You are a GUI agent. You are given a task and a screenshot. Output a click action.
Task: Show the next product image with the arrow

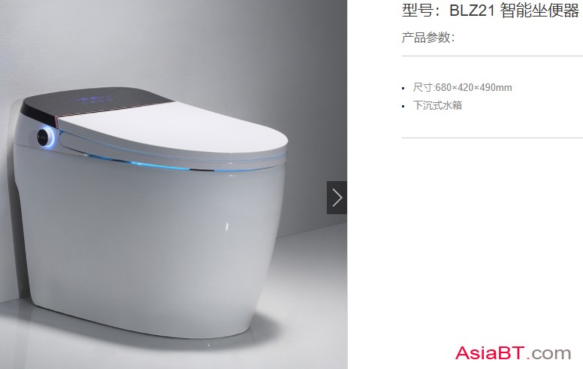click(x=337, y=198)
